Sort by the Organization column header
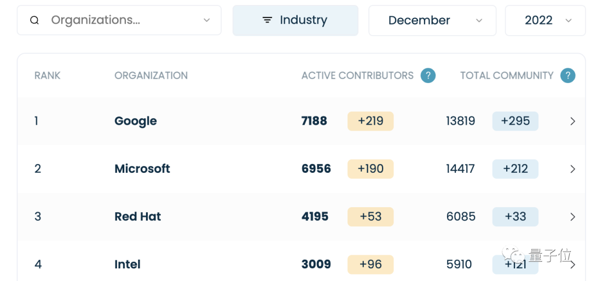Image resolution: width=591 pixels, height=281 pixels. coord(151,75)
